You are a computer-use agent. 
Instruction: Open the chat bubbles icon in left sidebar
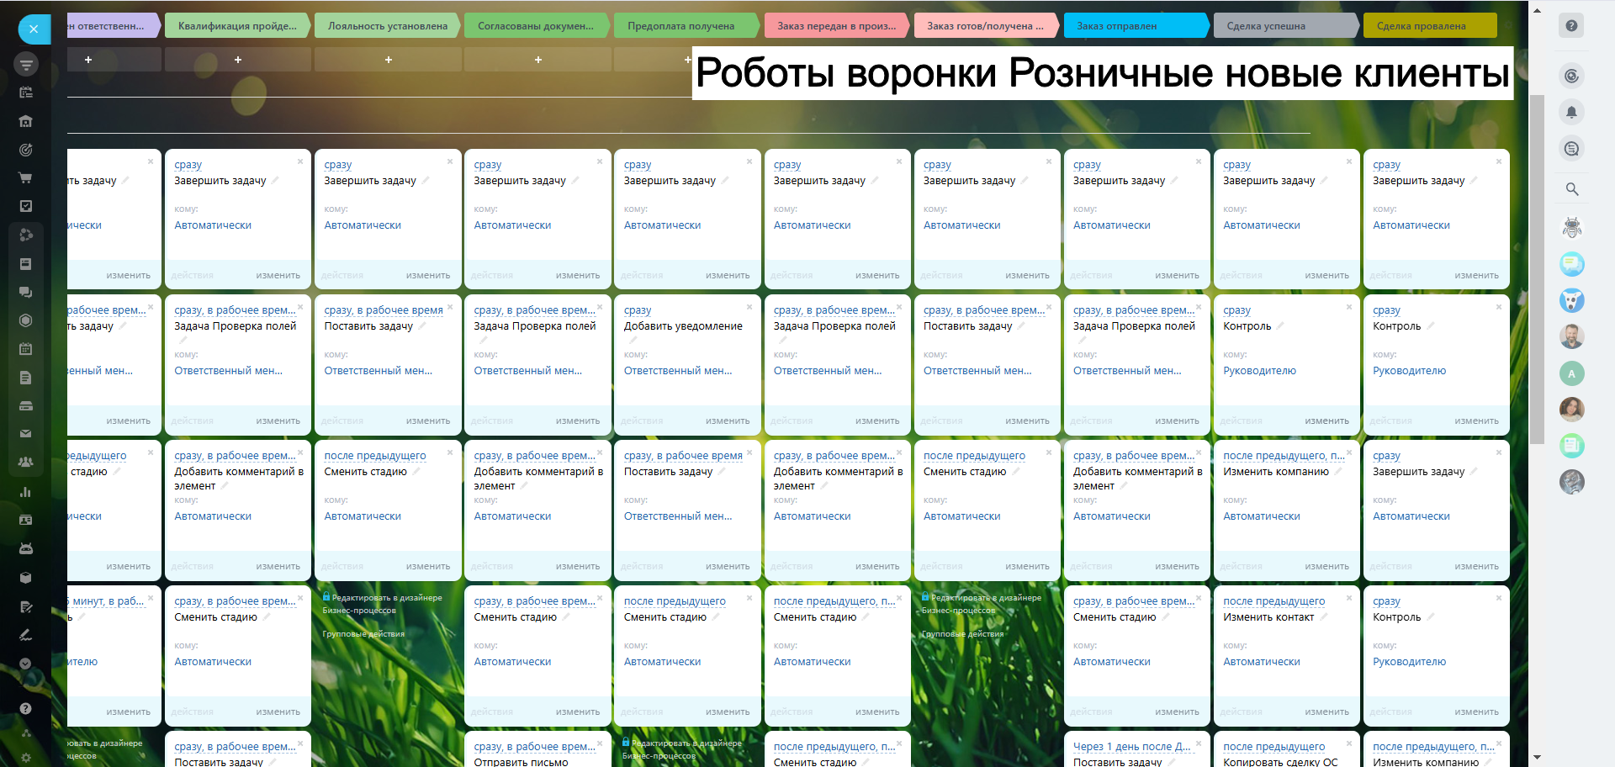pyautogui.click(x=26, y=292)
